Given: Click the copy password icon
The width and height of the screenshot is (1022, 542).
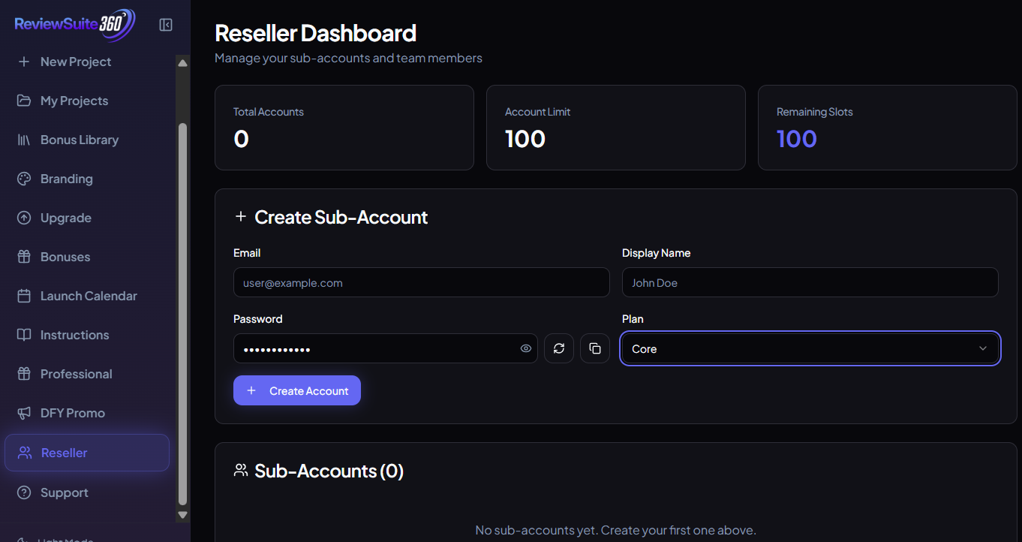Looking at the screenshot, I should tap(595, 348).
